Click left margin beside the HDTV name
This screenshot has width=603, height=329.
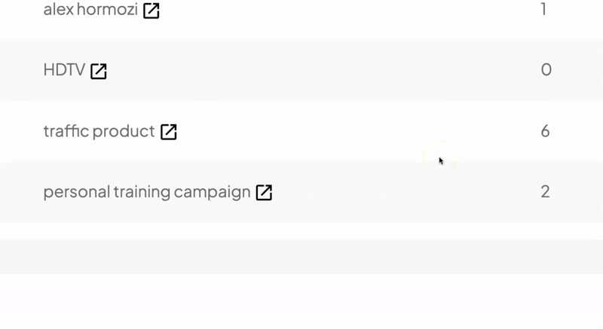point(21,70)
